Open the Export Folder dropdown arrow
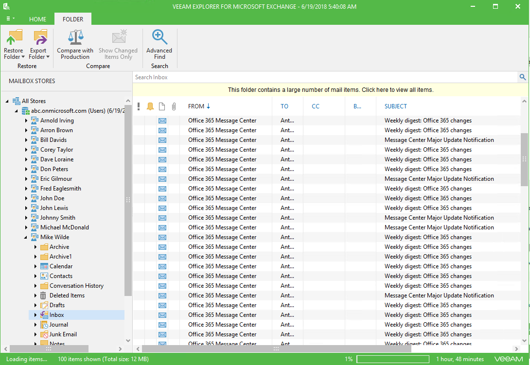The height and width of the screenshot is (365, 530). pyautogui.click(x=48, y=57)
